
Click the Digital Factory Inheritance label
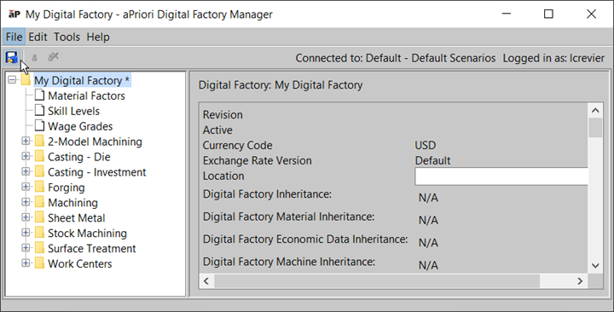pyautogui.click(x=267, y=194)
